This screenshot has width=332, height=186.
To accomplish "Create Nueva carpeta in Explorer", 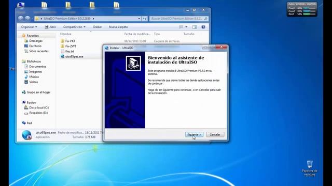I will click(118, 27).
